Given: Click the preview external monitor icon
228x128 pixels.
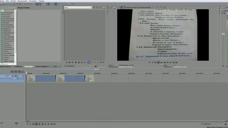Looking at the screenshot, I should (x=114, y=7).
